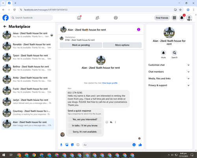197x158 pixels.
Task: Open View buyer profile link
Action: 110,83
